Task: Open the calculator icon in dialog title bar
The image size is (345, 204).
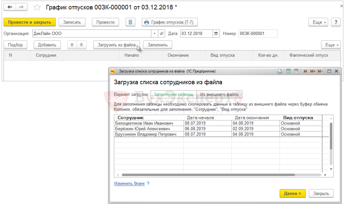Action: (x=288, y=71)
